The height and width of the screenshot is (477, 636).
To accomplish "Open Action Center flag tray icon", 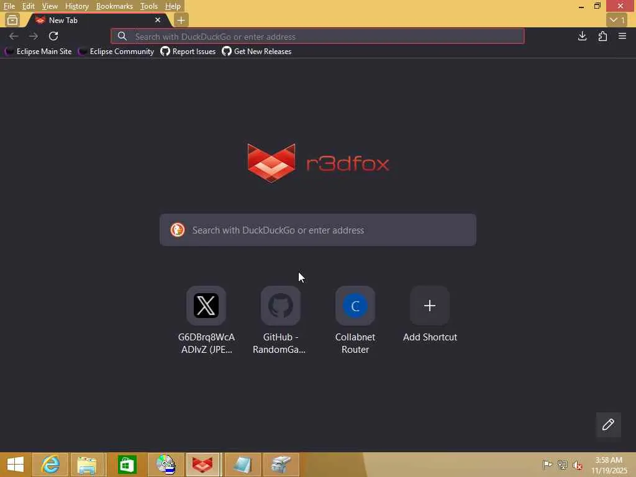I will 547,465.
